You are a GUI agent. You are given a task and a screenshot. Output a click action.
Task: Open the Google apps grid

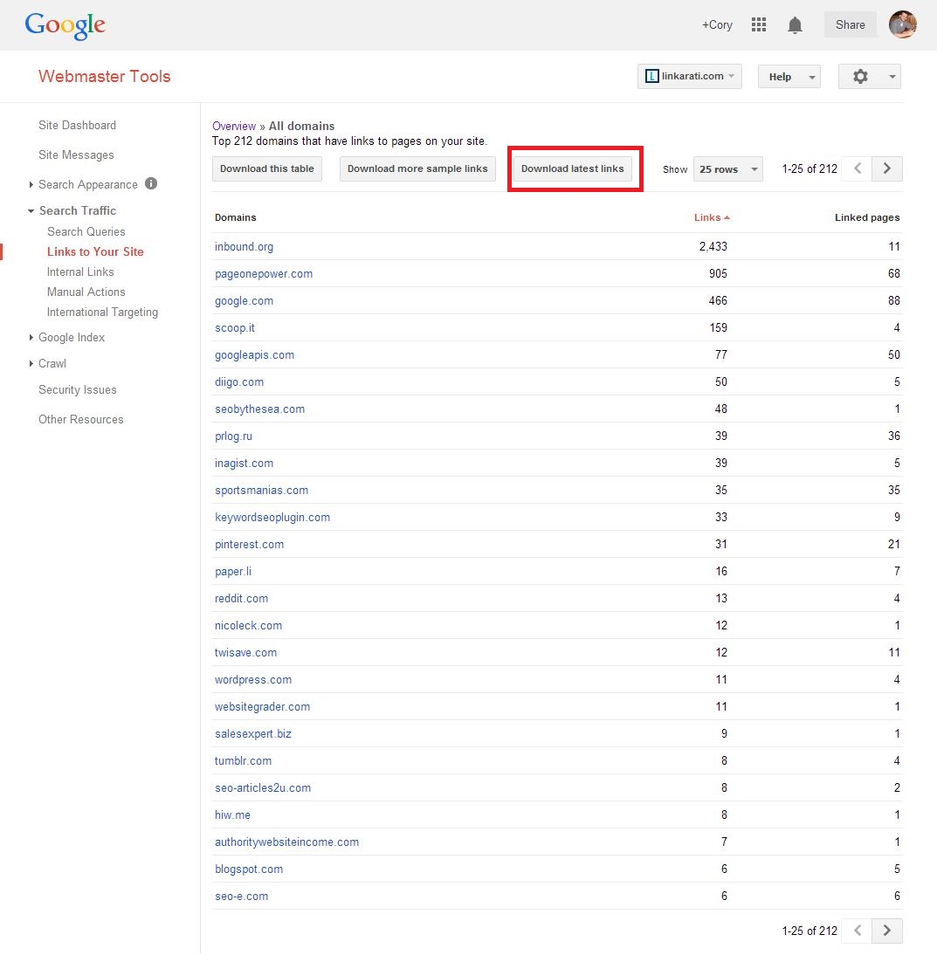(759, 25)
